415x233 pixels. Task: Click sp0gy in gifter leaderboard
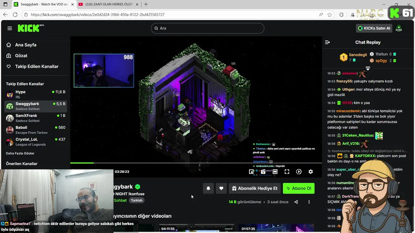(381, 61)
